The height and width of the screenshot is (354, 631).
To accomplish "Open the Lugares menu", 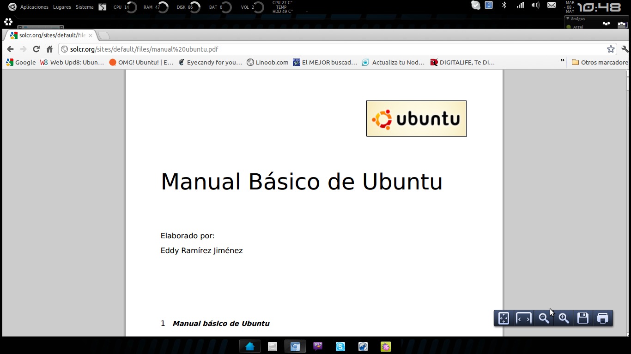I will [x=62, y=7].
